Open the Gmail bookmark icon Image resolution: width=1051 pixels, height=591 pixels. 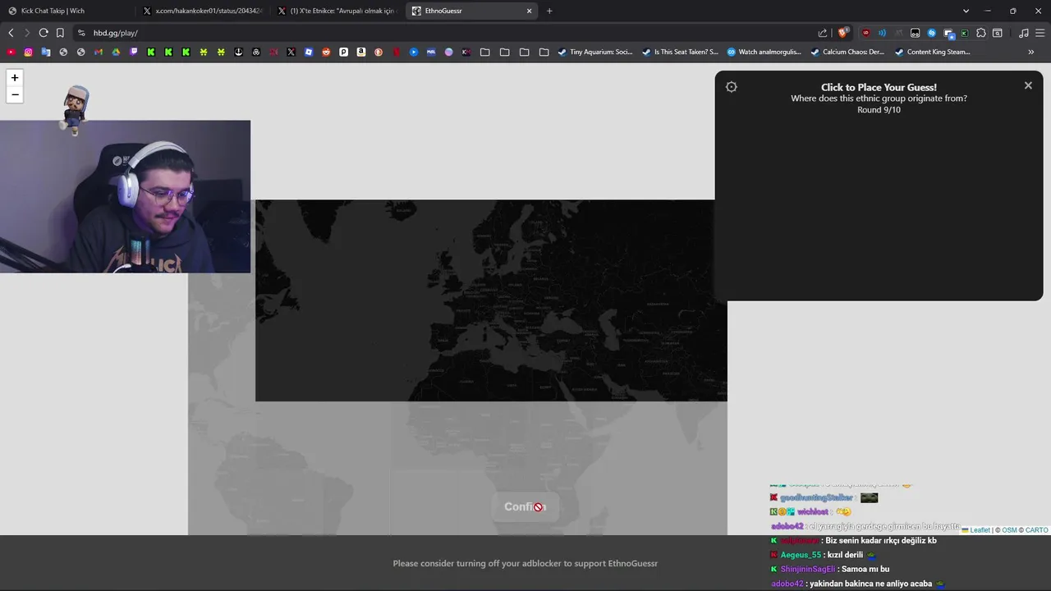[x=99, y=52]
